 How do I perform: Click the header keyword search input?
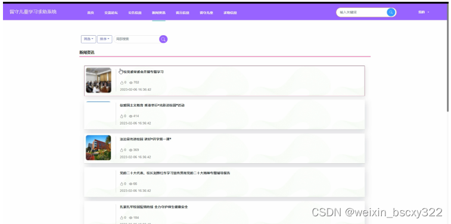tap(362, 13)
